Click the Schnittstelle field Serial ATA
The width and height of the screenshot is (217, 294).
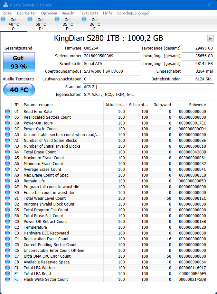[111, 64]
